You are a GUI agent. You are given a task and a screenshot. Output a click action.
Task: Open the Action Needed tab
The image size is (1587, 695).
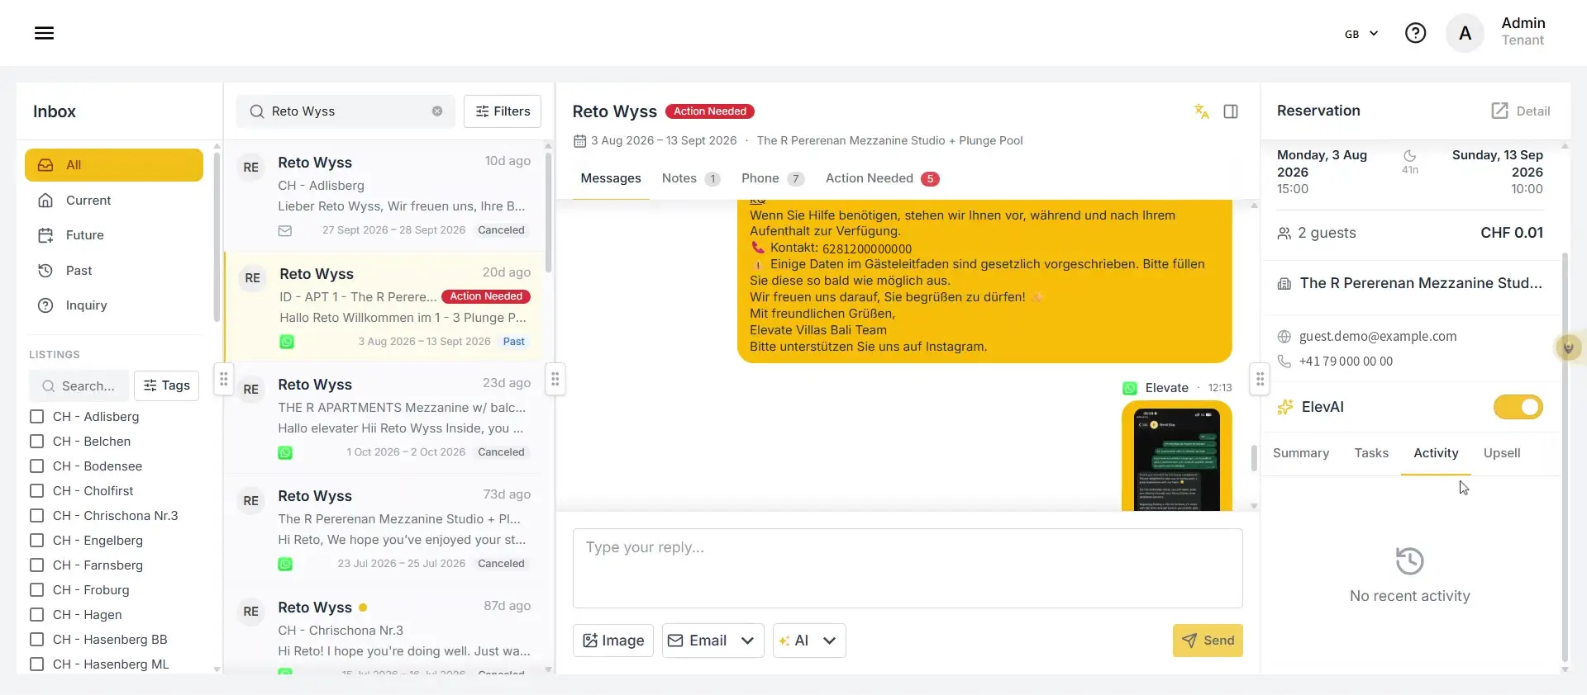pyautogui.click(x=882, y=178)
